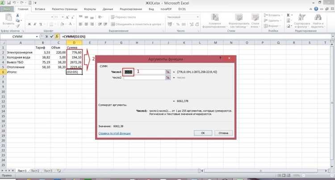Screen dimensions: 335x180
Task: Click the blue Help question mark icon
Action: point(316,9)
